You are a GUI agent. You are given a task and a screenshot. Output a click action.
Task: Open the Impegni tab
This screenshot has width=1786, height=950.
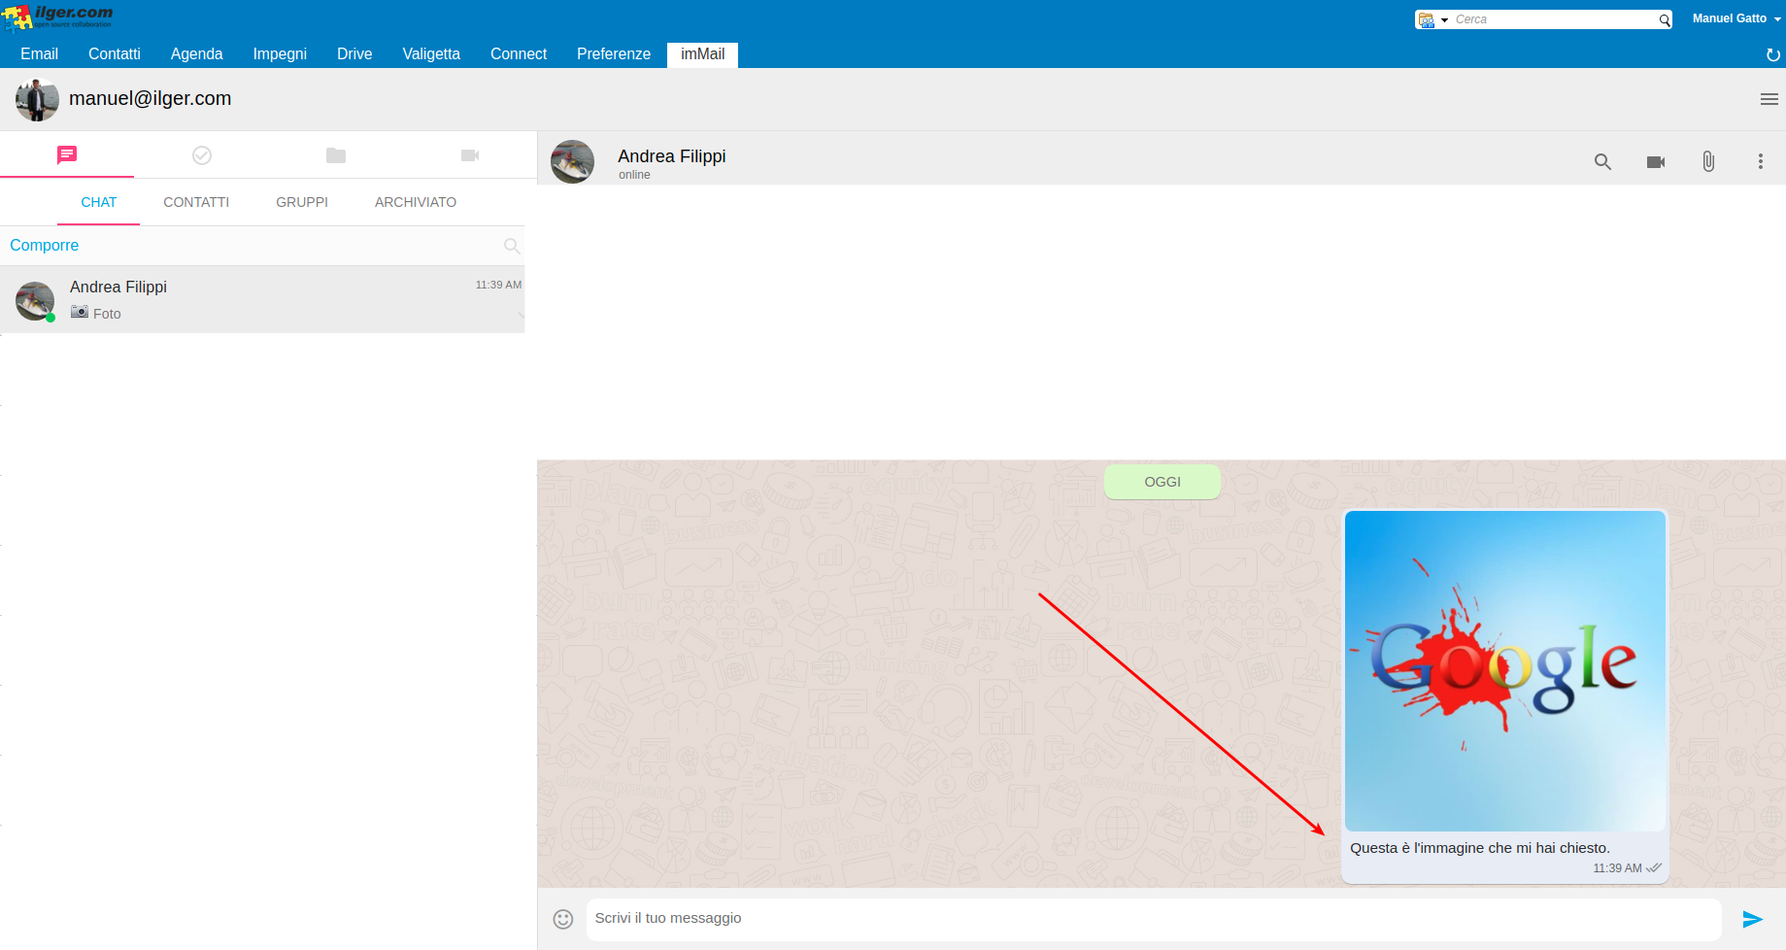click(x=280, y=54)
